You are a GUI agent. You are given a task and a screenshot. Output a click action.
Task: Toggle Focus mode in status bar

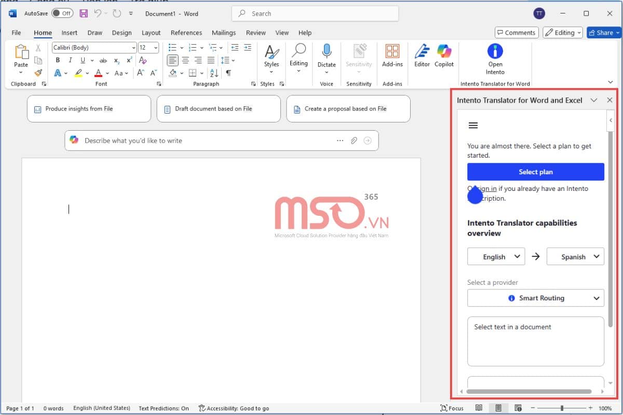tap(452, 408)
